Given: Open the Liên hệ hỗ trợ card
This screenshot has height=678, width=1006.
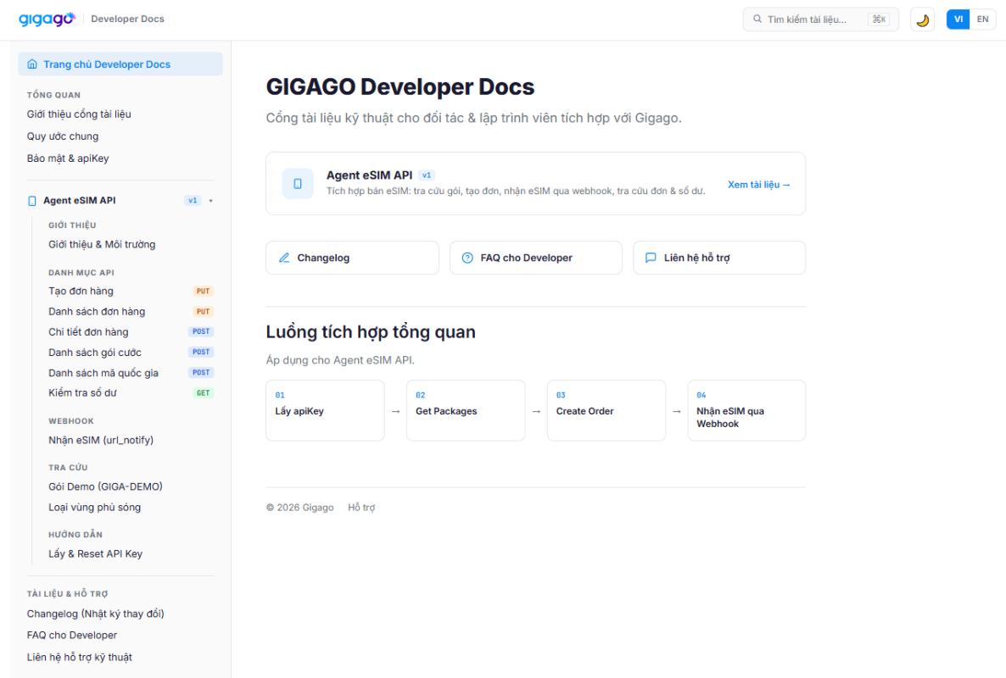Looking at the screenshot, I should click(x=719, y=258).
